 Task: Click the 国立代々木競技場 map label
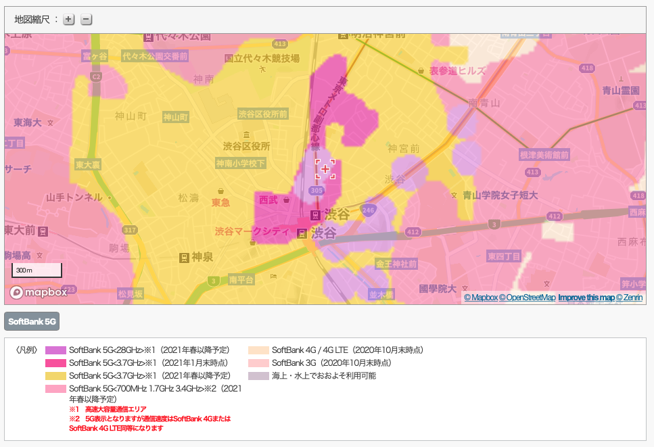pos(262,58)
